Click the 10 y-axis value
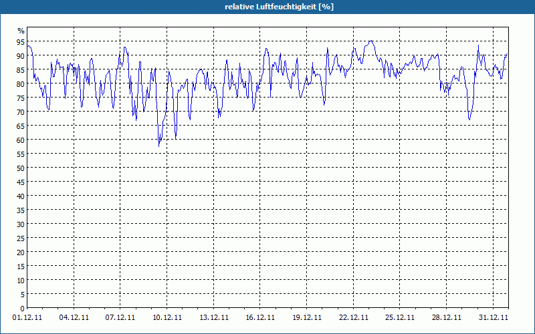The image size is (535, 334). click(21, 281)
